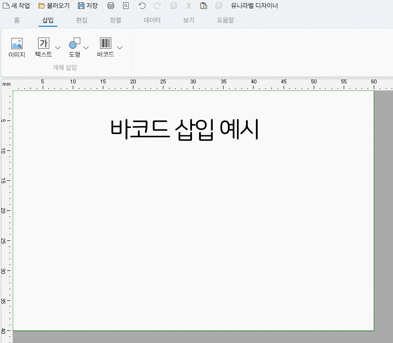
Task: Expand the 바코드 dropdown arrow
Action: point(120,47)
